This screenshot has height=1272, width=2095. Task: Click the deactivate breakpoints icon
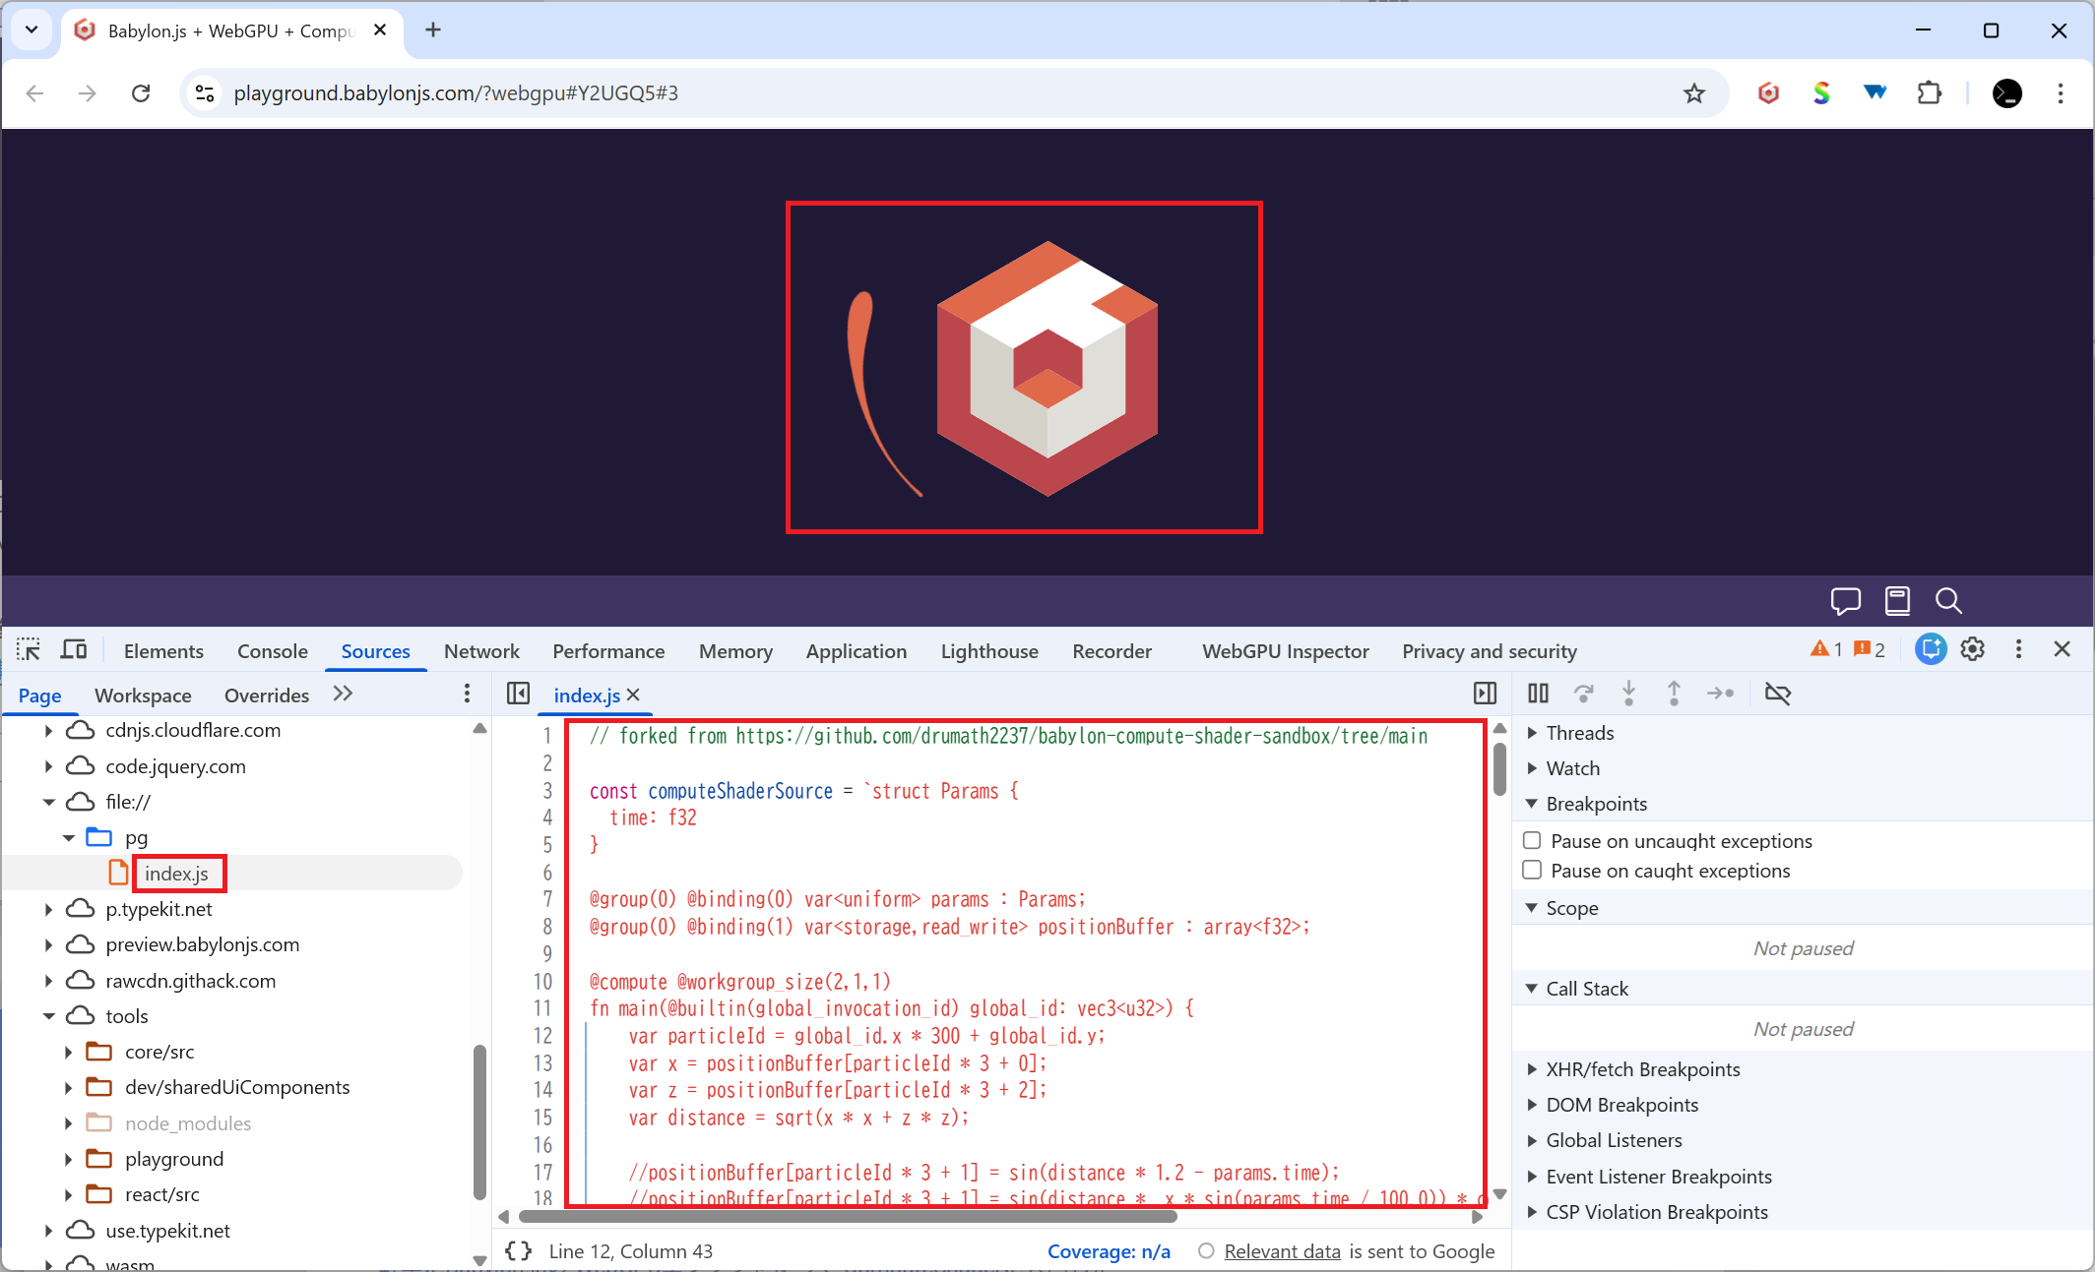tap(1778, 694)
